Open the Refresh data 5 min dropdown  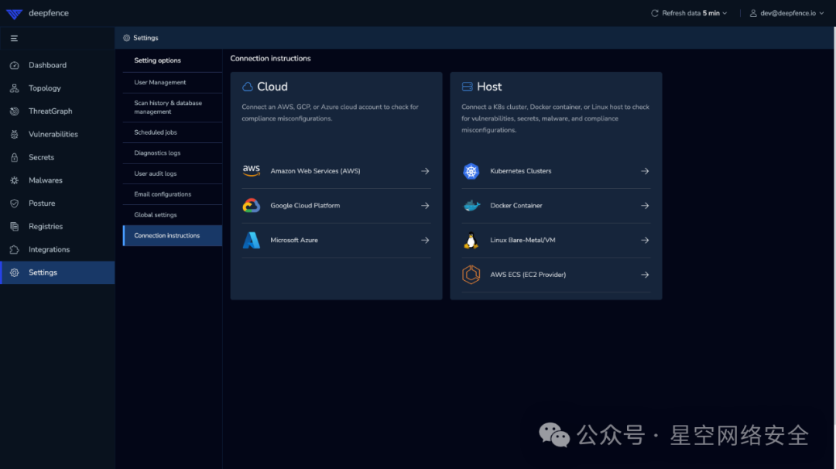pyautogui.click(x=689, y=13)
